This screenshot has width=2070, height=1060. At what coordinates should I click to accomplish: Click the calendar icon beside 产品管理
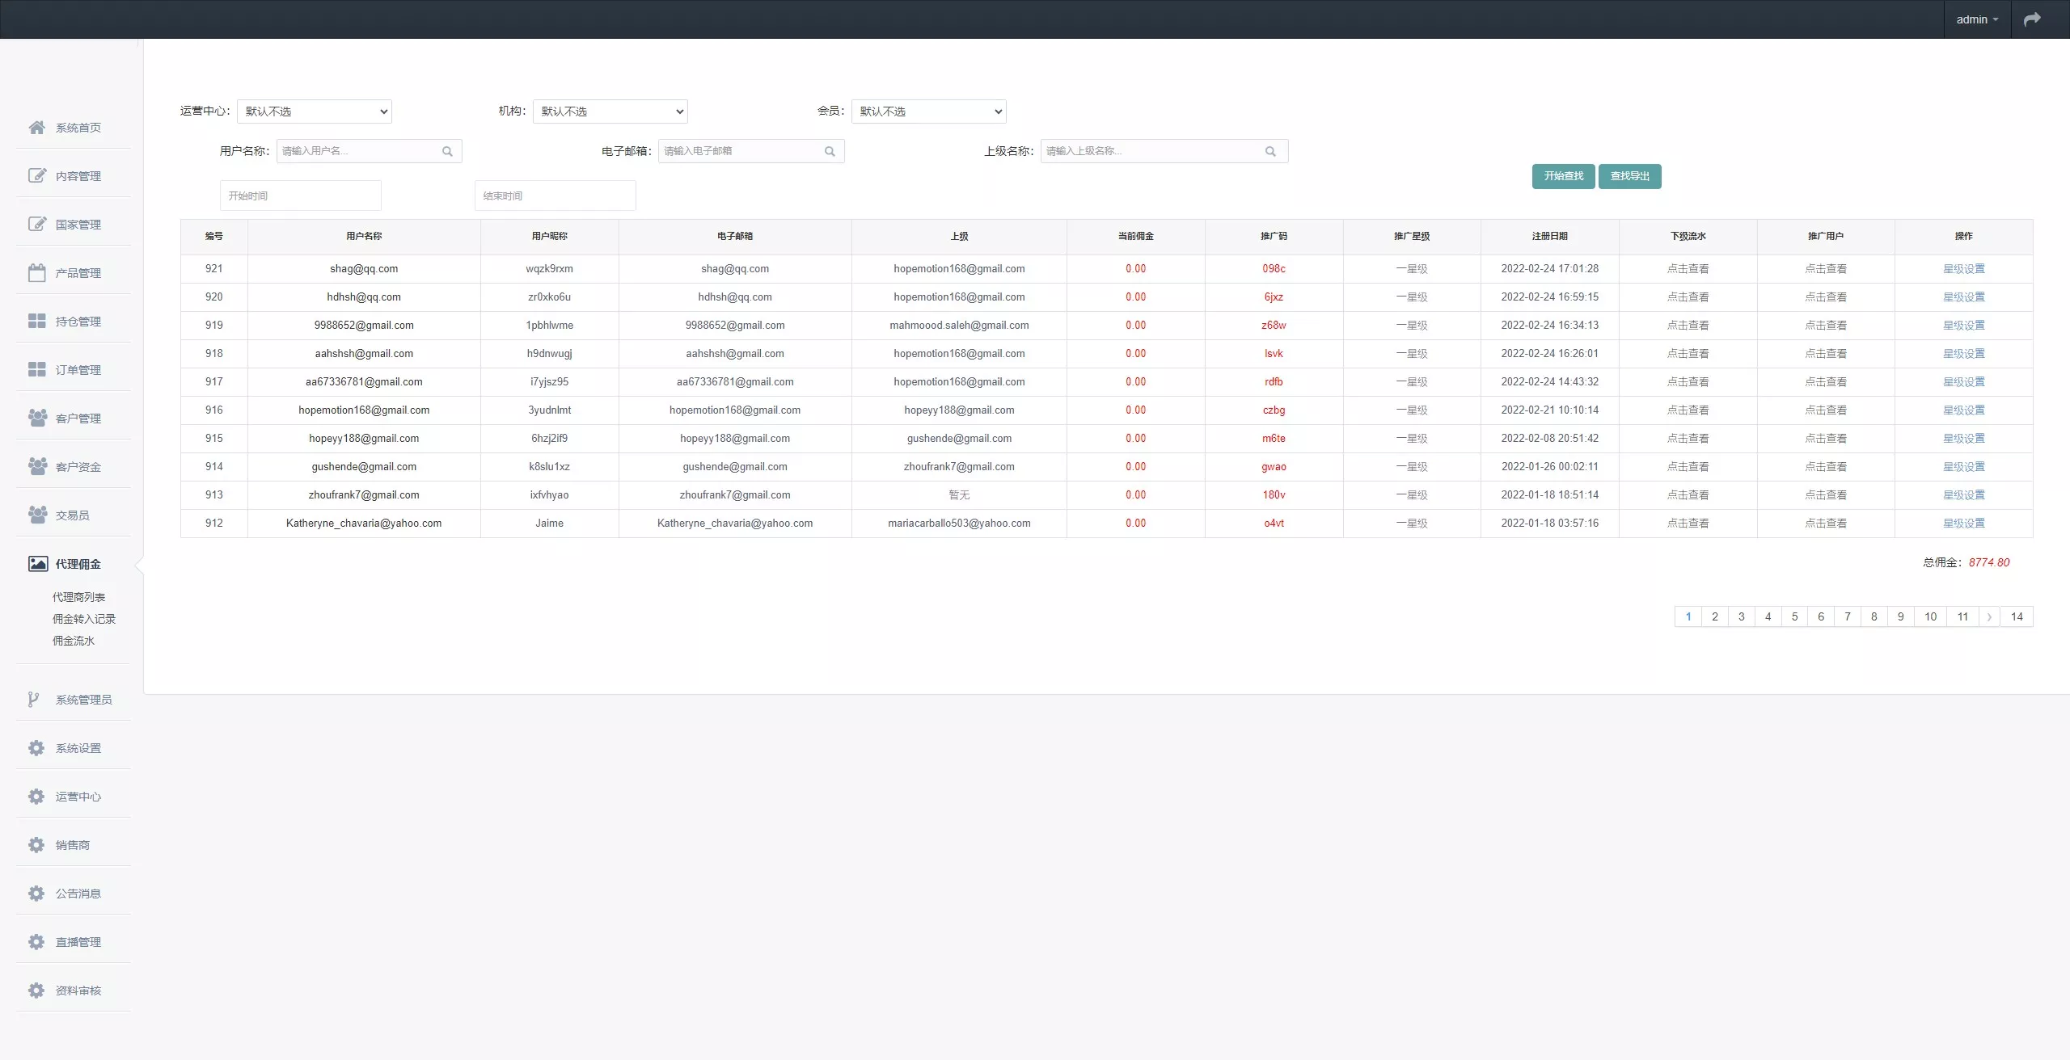tap(36, 273)
